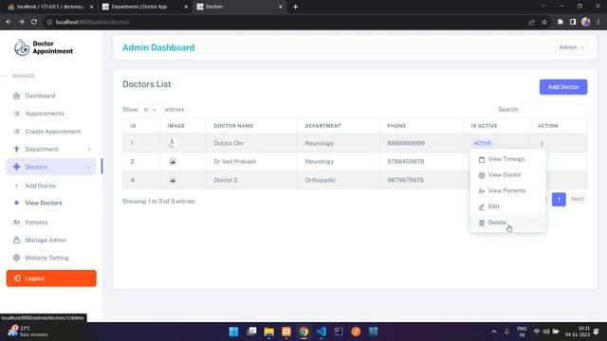Viewport: 607px width, 341px height.
Task: Open View Doctors sidebar link
Action: point(44,203)
